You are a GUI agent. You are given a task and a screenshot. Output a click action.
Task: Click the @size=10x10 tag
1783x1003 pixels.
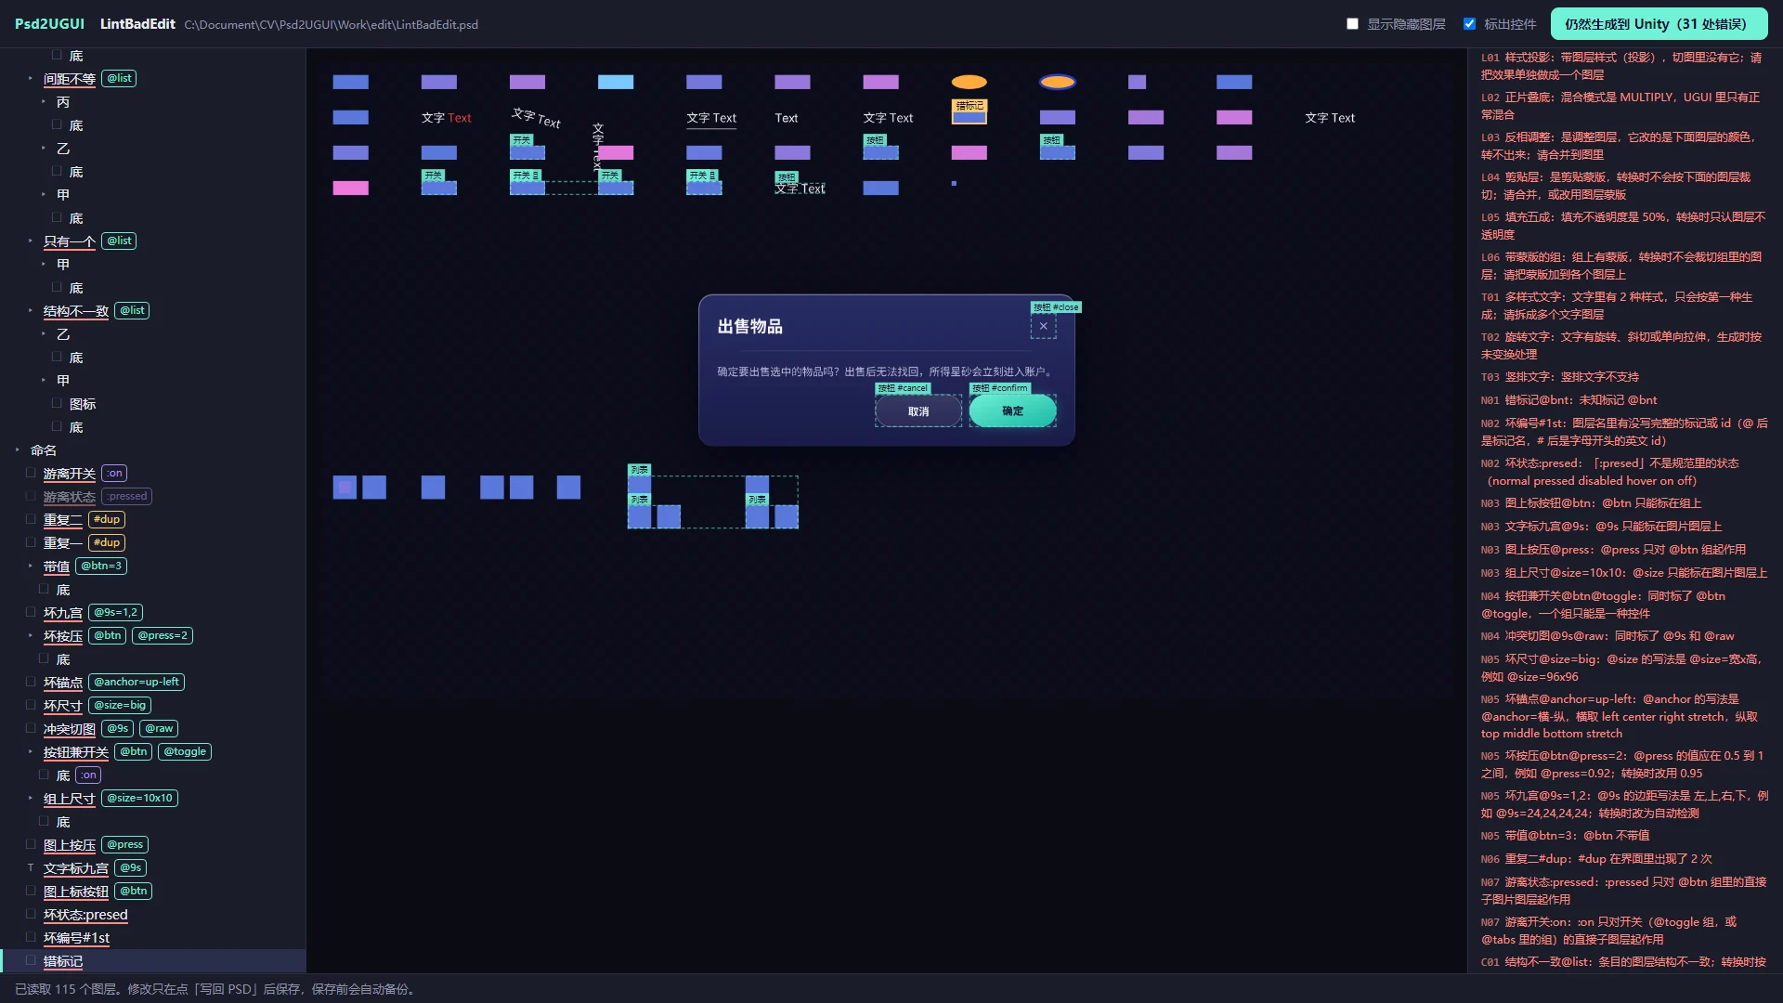(x=139, y=798)
